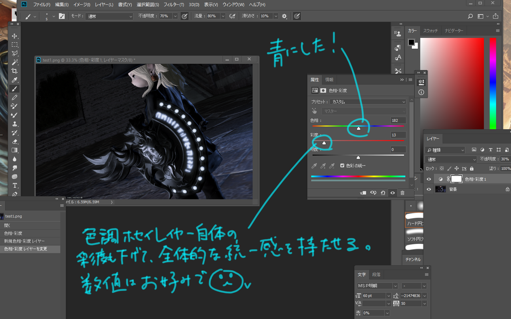Select the Eyedropper tool in toolbox
The width and height of the screenshot is (511, 319).
15,80
